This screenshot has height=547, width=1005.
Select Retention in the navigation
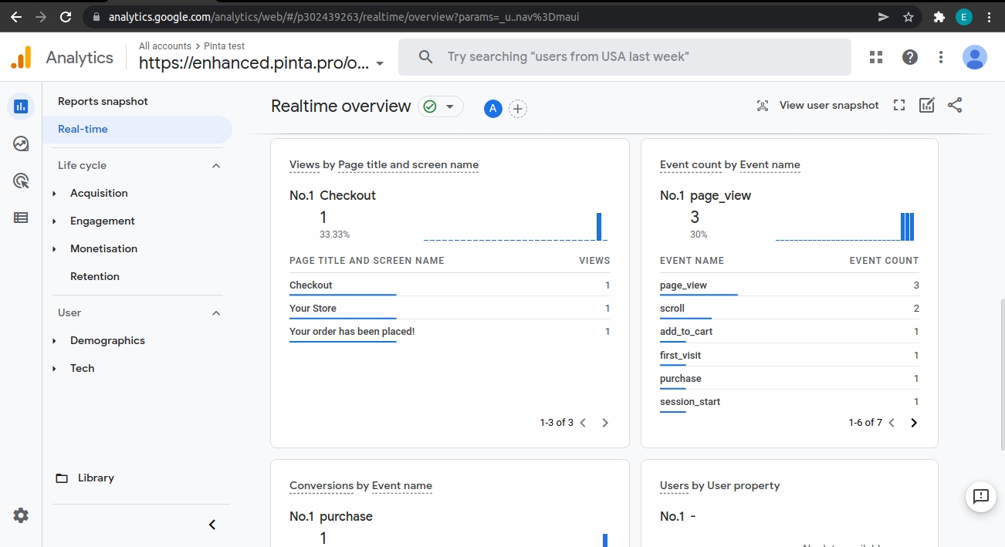(x=95, y=276)
